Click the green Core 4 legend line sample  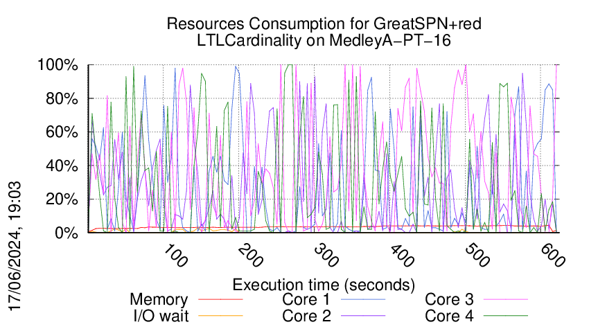pos(506,316)
